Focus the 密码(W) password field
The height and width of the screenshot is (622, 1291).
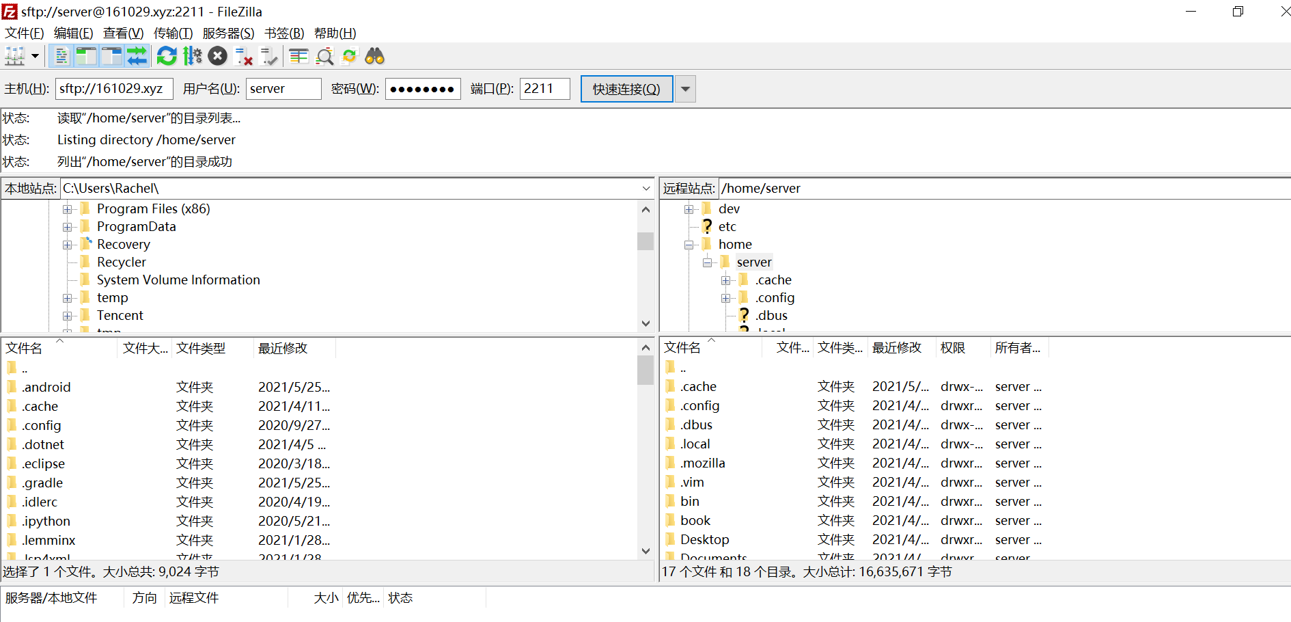click(x=423, y=89)
